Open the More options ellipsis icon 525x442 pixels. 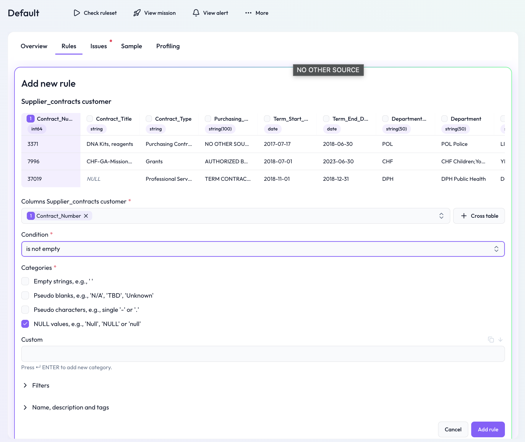(x=248, y=13)
